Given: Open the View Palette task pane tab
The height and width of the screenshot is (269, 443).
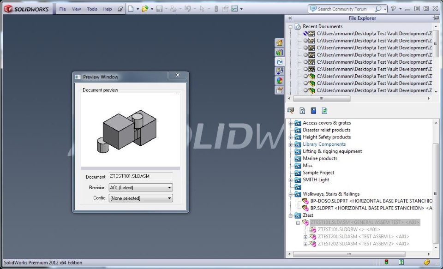Looking at the screenshot, I should coord(280,71).
